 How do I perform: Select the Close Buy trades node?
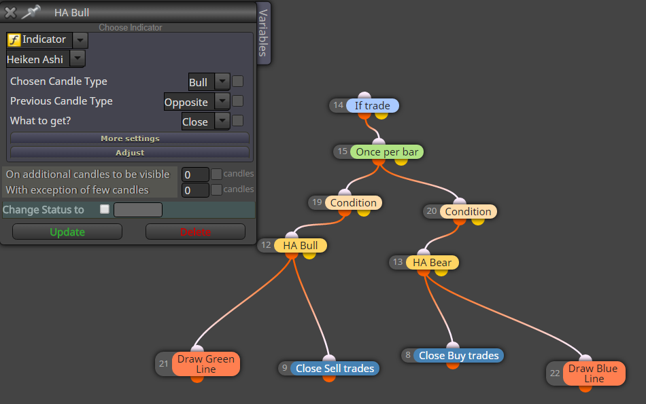click(458, 356)
